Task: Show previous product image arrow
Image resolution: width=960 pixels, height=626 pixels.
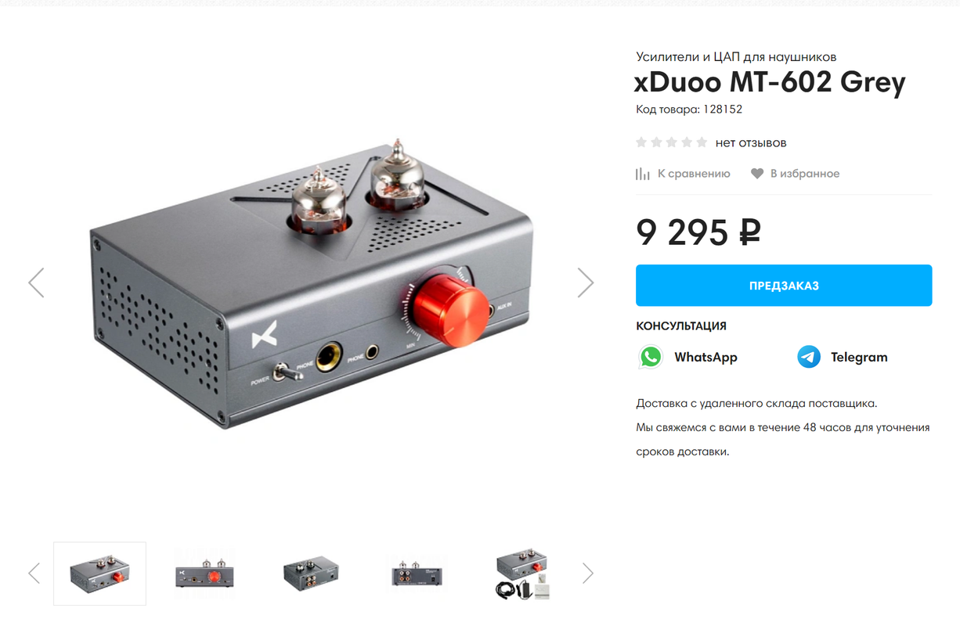Action: (36, 282)
